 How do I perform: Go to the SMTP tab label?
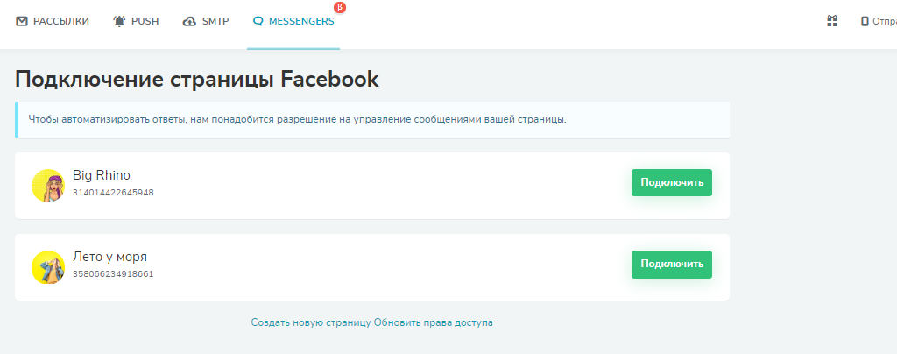click(x=215, y=21)
